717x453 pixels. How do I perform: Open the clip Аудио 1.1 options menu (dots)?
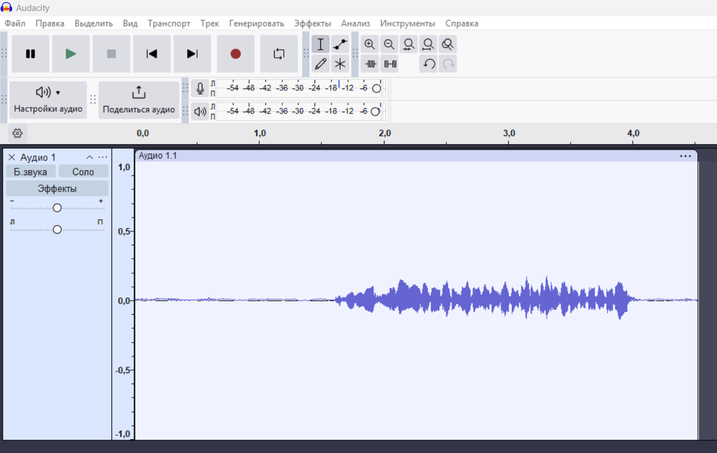coord(685,156)
